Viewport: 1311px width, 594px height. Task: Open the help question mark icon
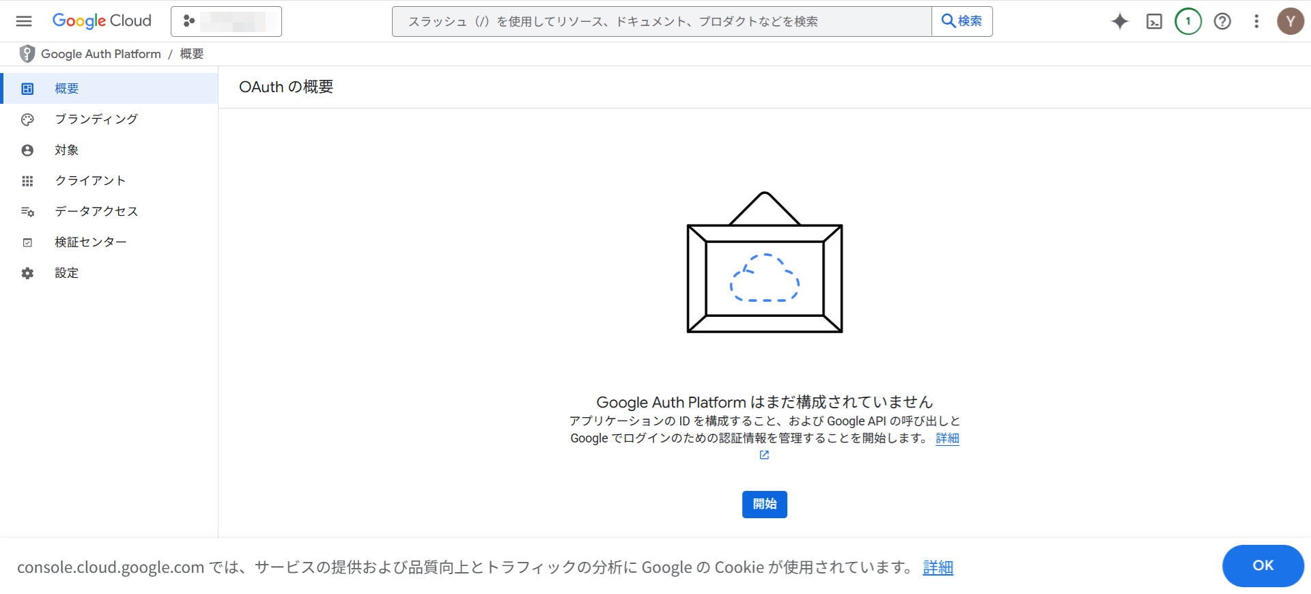pyautogui.click(x=1222, y=21)
